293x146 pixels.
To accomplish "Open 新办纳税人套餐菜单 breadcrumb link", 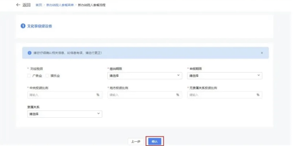I will [x=60, y=5].
